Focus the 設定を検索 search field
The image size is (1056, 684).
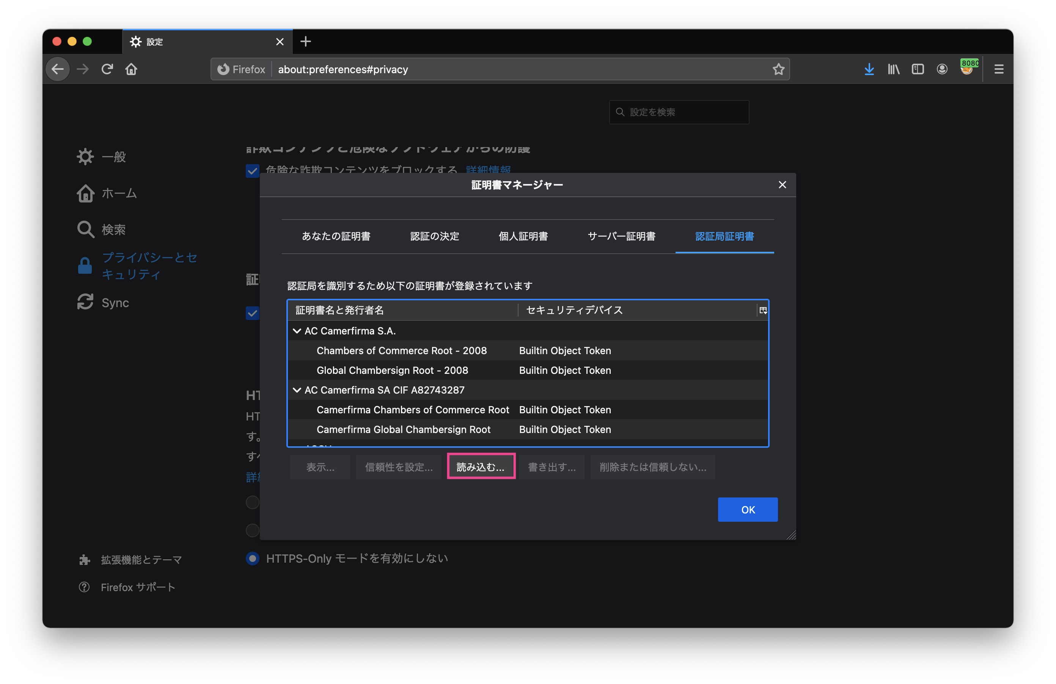pos(679,112)
